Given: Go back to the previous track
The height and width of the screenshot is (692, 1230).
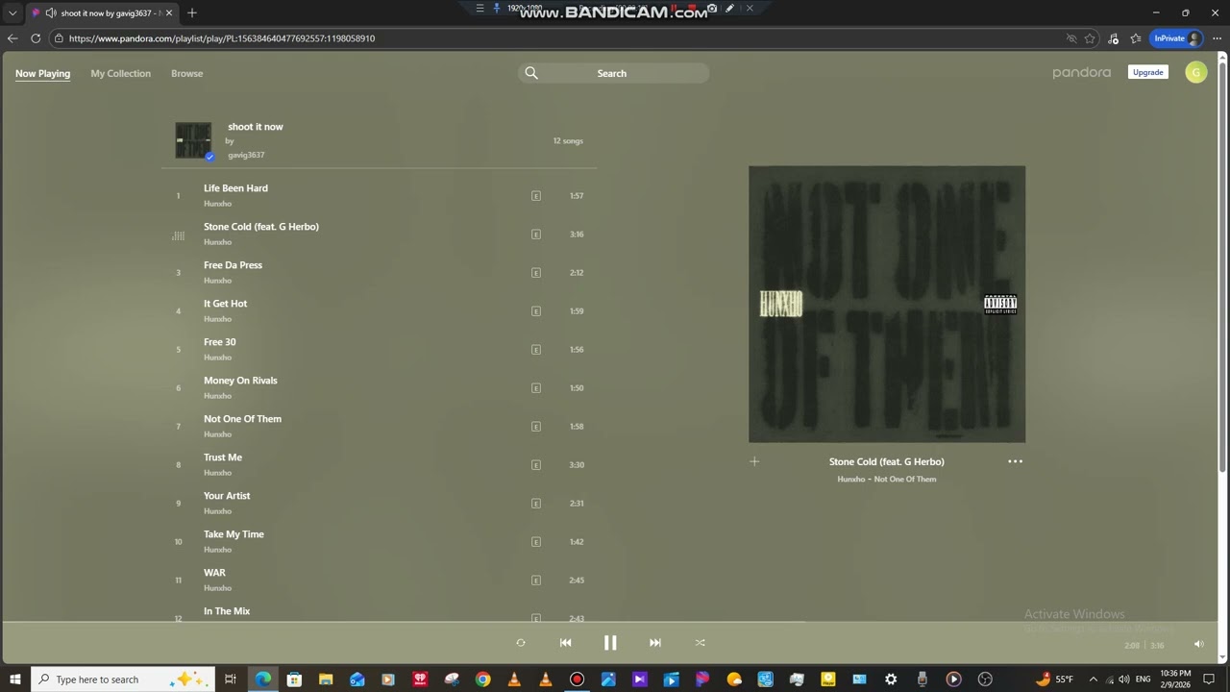Looking at the screenshot, I should point(565,643).
